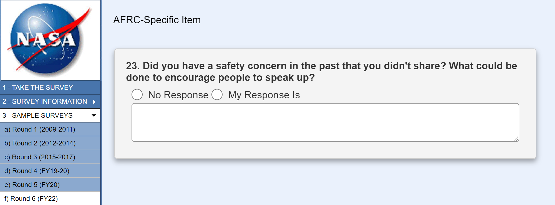View Round 6 (FY22) sample survey
This screenshot has width=555, height=205.
pos(31,199)
